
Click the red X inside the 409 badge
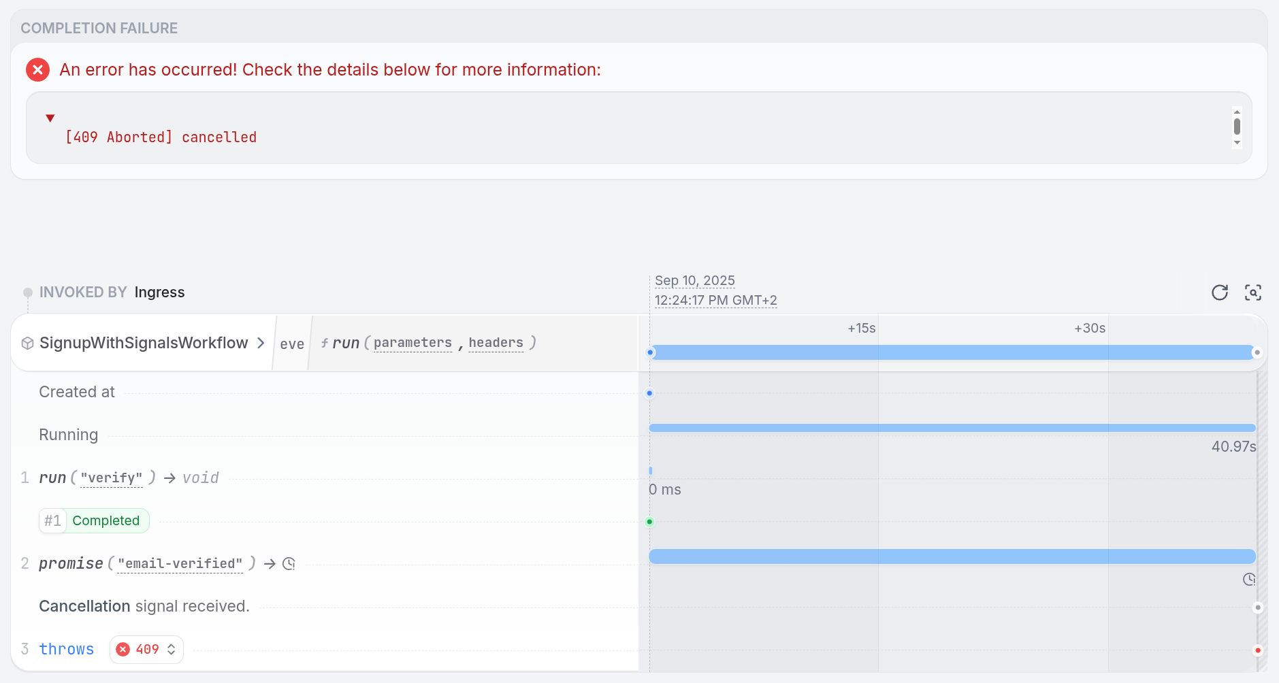click(x=123, y=649)
